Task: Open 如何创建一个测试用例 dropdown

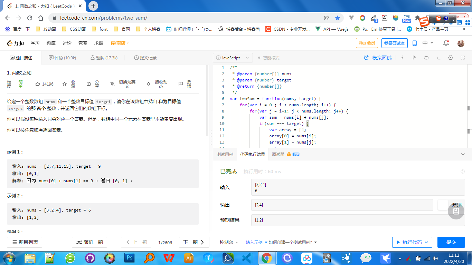Action: [293, 242]
